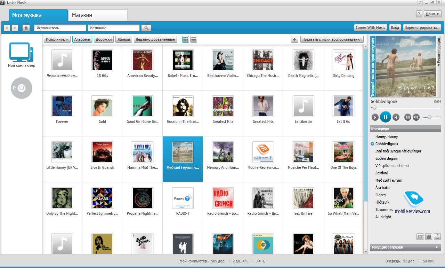Click the Comes With Music button

tap(370, 27)
